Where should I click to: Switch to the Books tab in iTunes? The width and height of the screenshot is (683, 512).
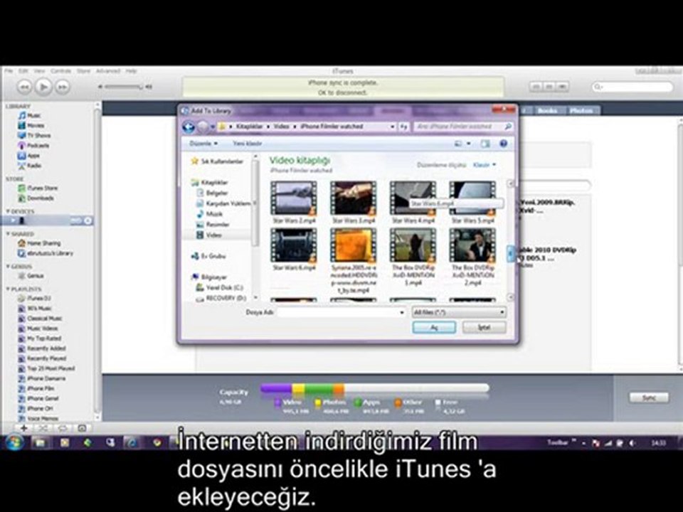tap(547, 111)
